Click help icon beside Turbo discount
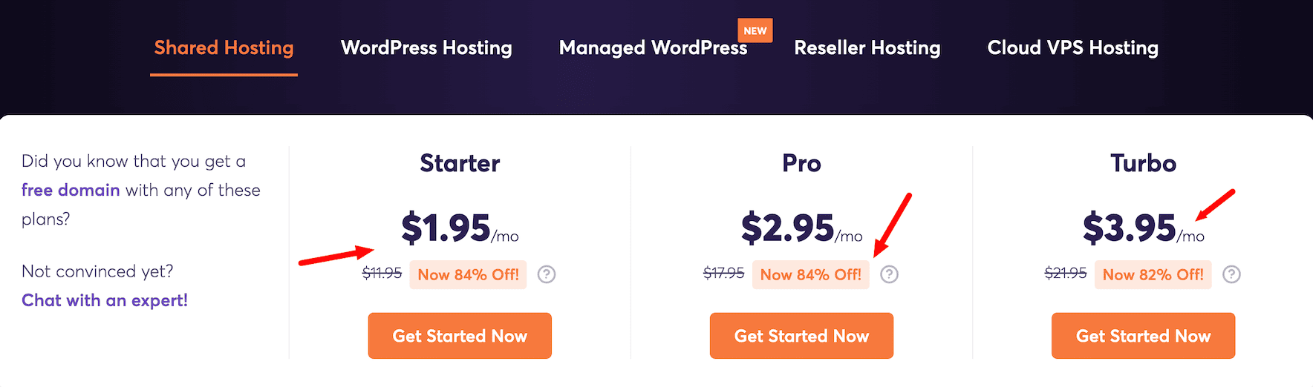This screenshot has width=1313, height=387. (1231, 274)
